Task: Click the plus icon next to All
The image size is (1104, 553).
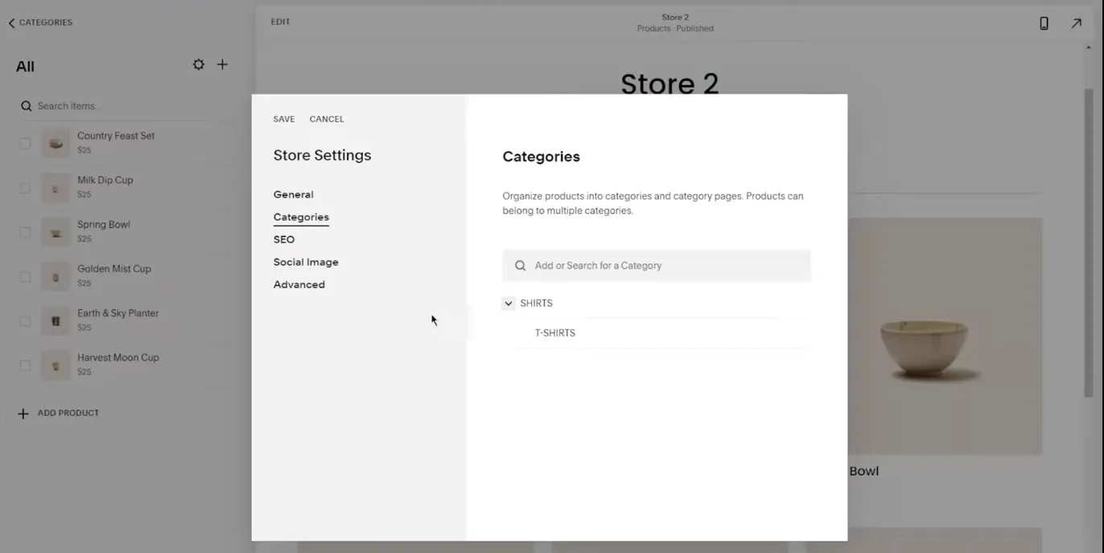Action: pos(222,64)
